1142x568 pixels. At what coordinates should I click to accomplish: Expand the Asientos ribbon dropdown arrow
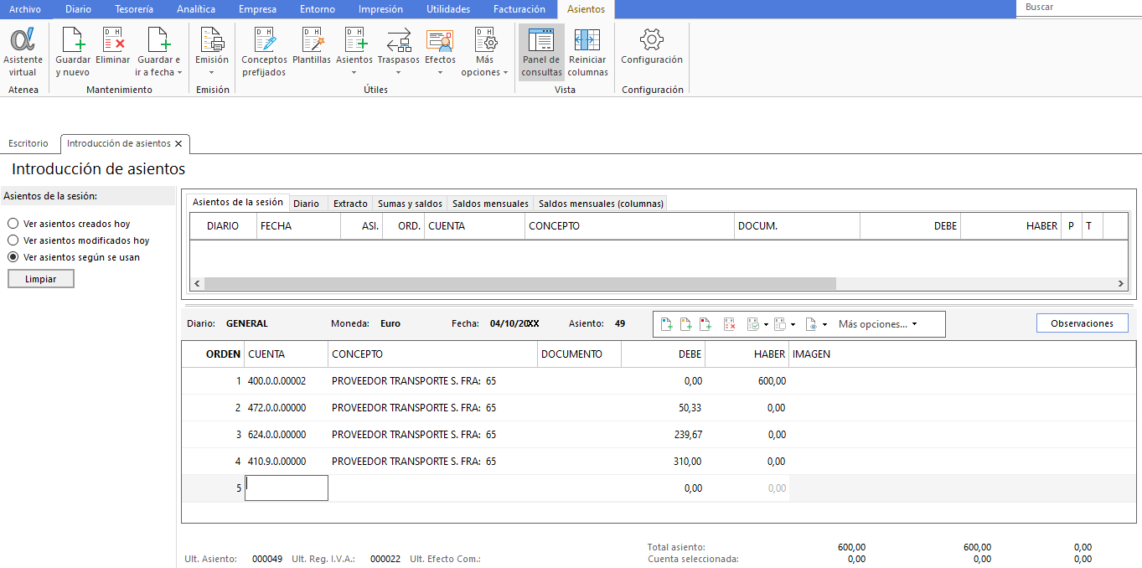point(354,73)
